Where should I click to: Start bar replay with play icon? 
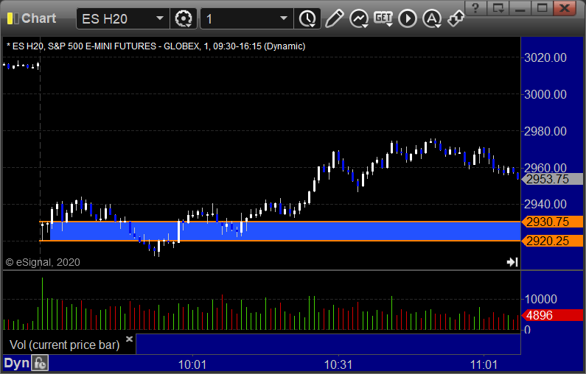point(408,18)
